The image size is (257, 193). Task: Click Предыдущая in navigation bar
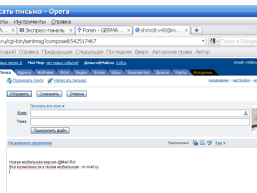tap(57, 52)
